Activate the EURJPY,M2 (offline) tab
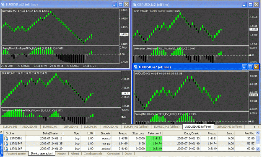 136,127
